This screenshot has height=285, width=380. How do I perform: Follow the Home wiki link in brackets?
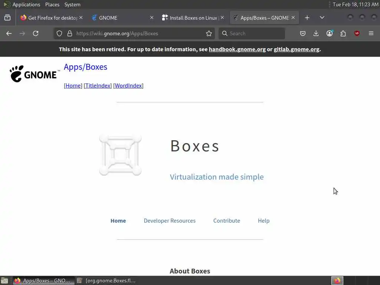click(x=73, y=86)
